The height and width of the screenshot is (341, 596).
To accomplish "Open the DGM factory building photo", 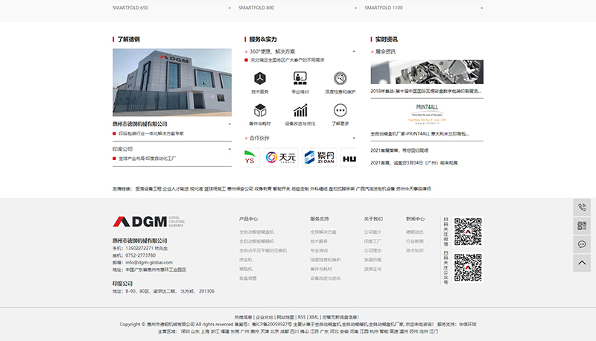I will click(x=172, y=83).
